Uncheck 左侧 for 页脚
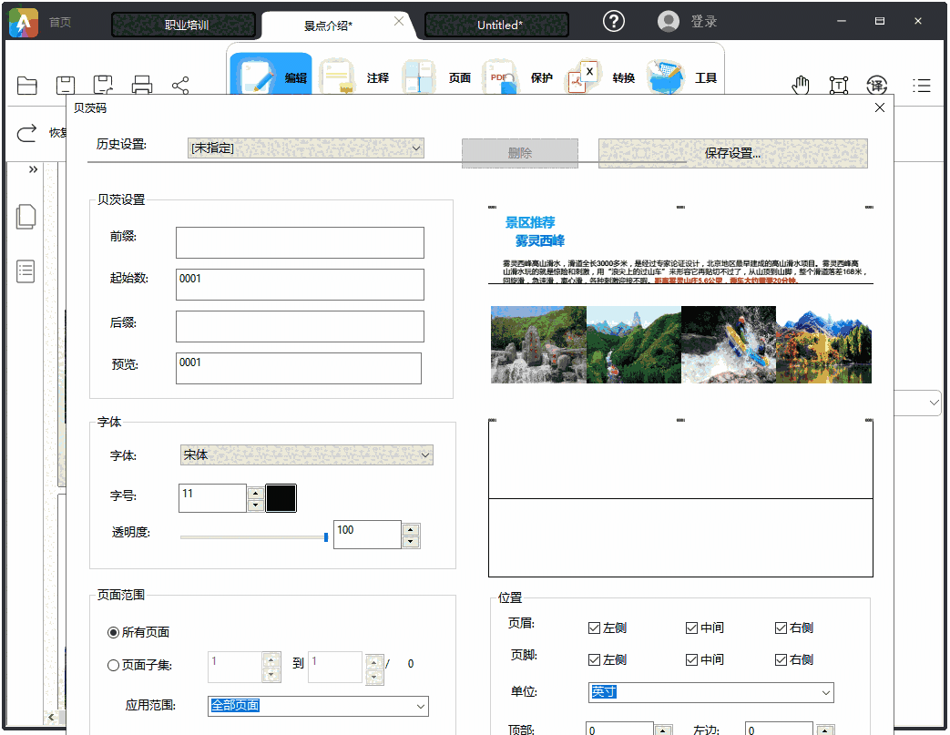The image size is (950, 735). tap(595, 659)
